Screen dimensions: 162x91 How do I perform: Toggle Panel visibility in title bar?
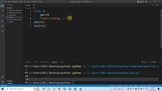tap(140, 2)
